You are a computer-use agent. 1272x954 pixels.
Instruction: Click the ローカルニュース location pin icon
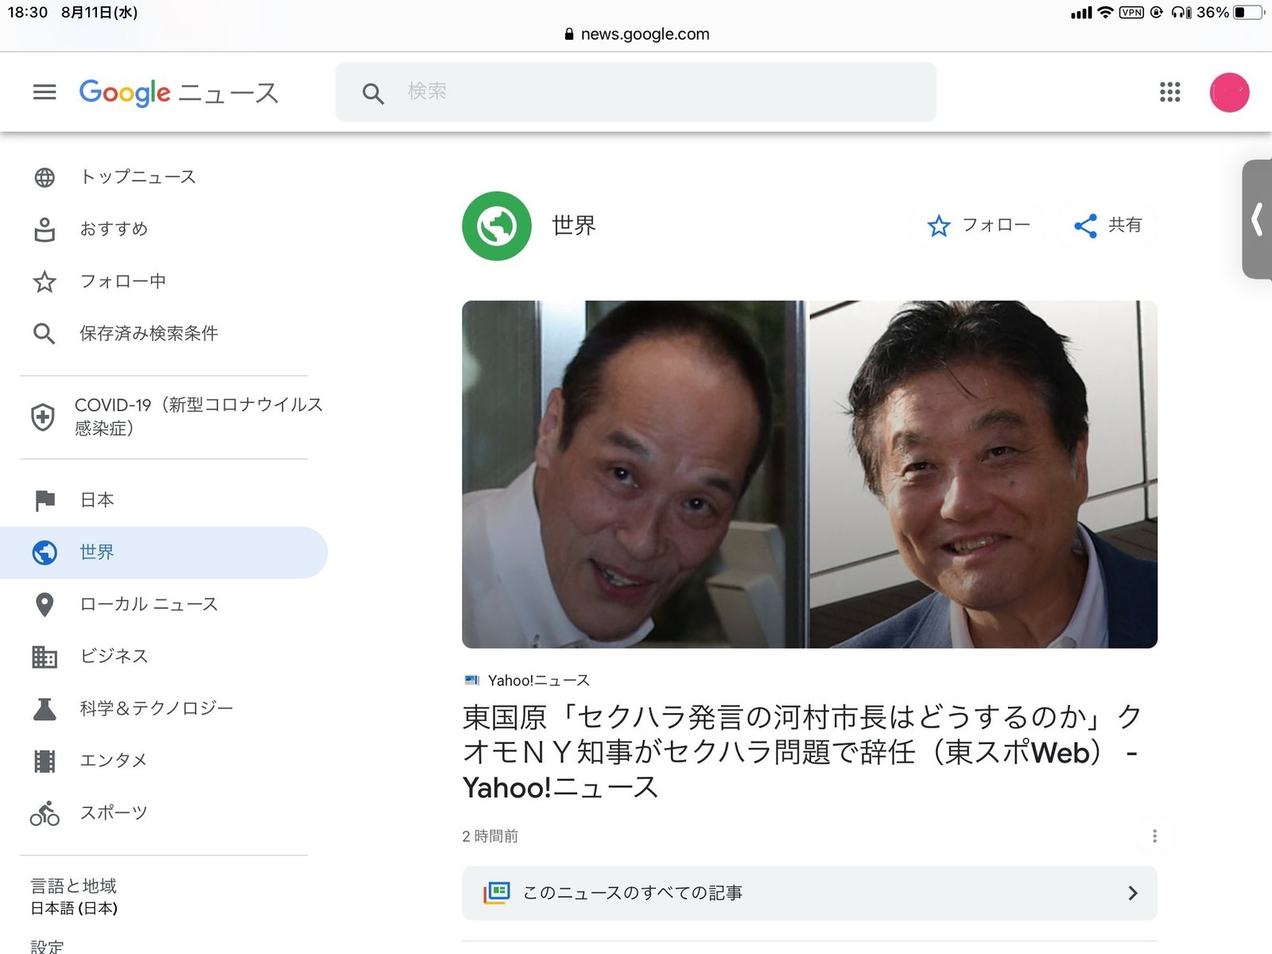click(45, 605)
